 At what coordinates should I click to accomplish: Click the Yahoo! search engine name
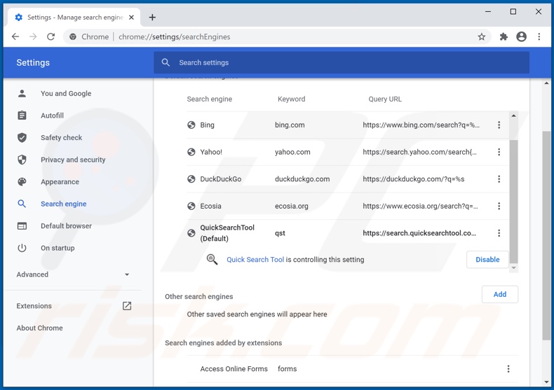(x=211, y=152)
